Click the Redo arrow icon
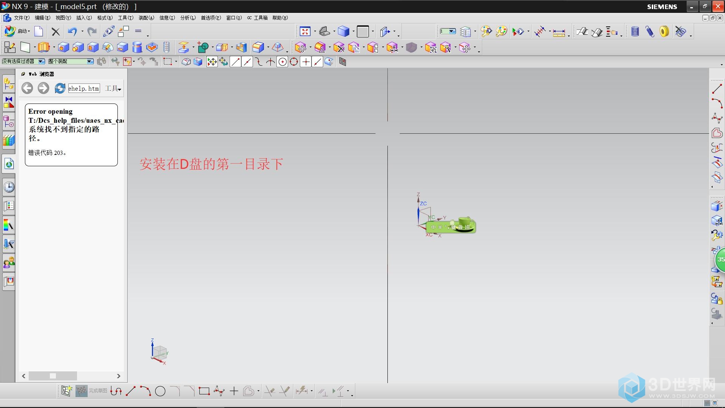725x408 pixels. pyautogui.click(x=92, y=32)
